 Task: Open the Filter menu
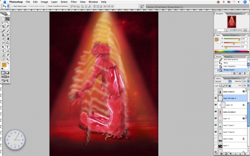[x=74, y=2]
